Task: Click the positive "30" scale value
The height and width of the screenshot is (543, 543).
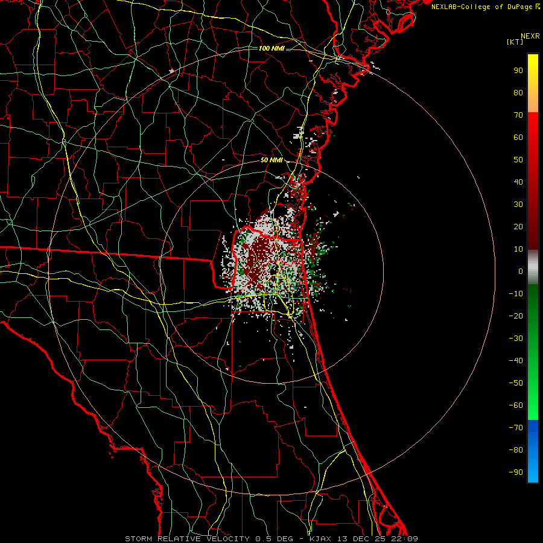Action: (x=518, y=205)
